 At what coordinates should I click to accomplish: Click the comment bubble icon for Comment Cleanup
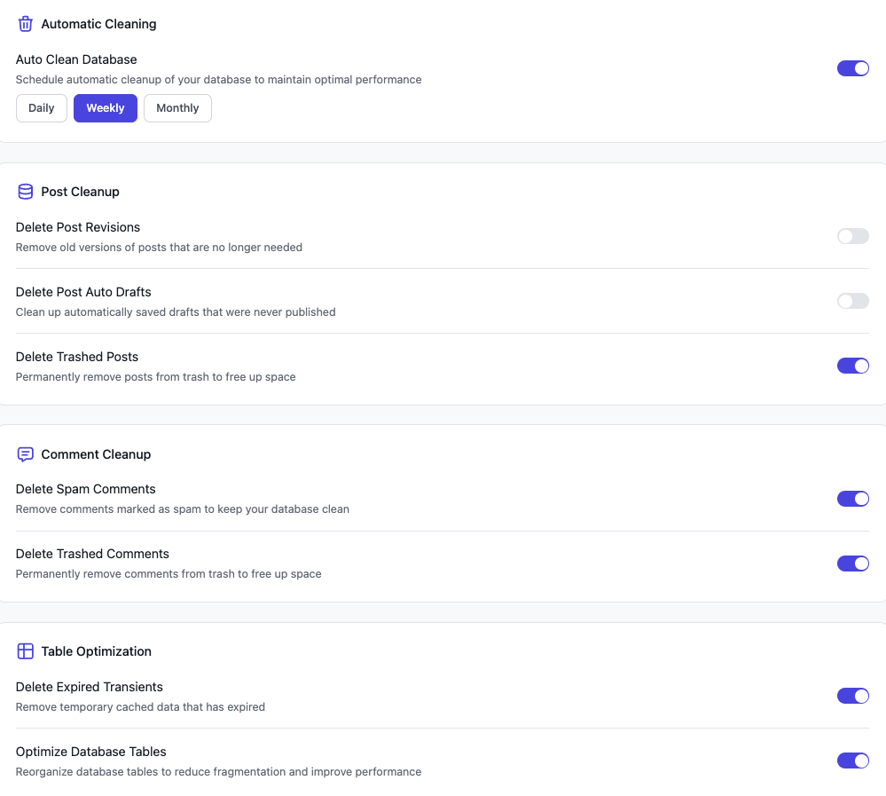(25, 453)
